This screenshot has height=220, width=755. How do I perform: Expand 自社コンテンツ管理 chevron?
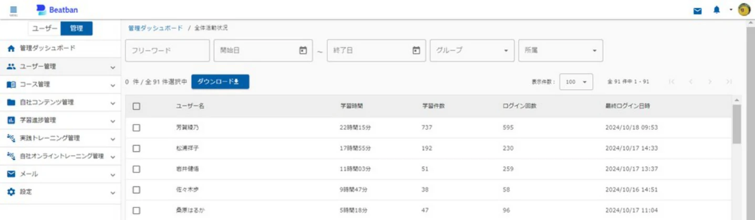tap(112, 103)
